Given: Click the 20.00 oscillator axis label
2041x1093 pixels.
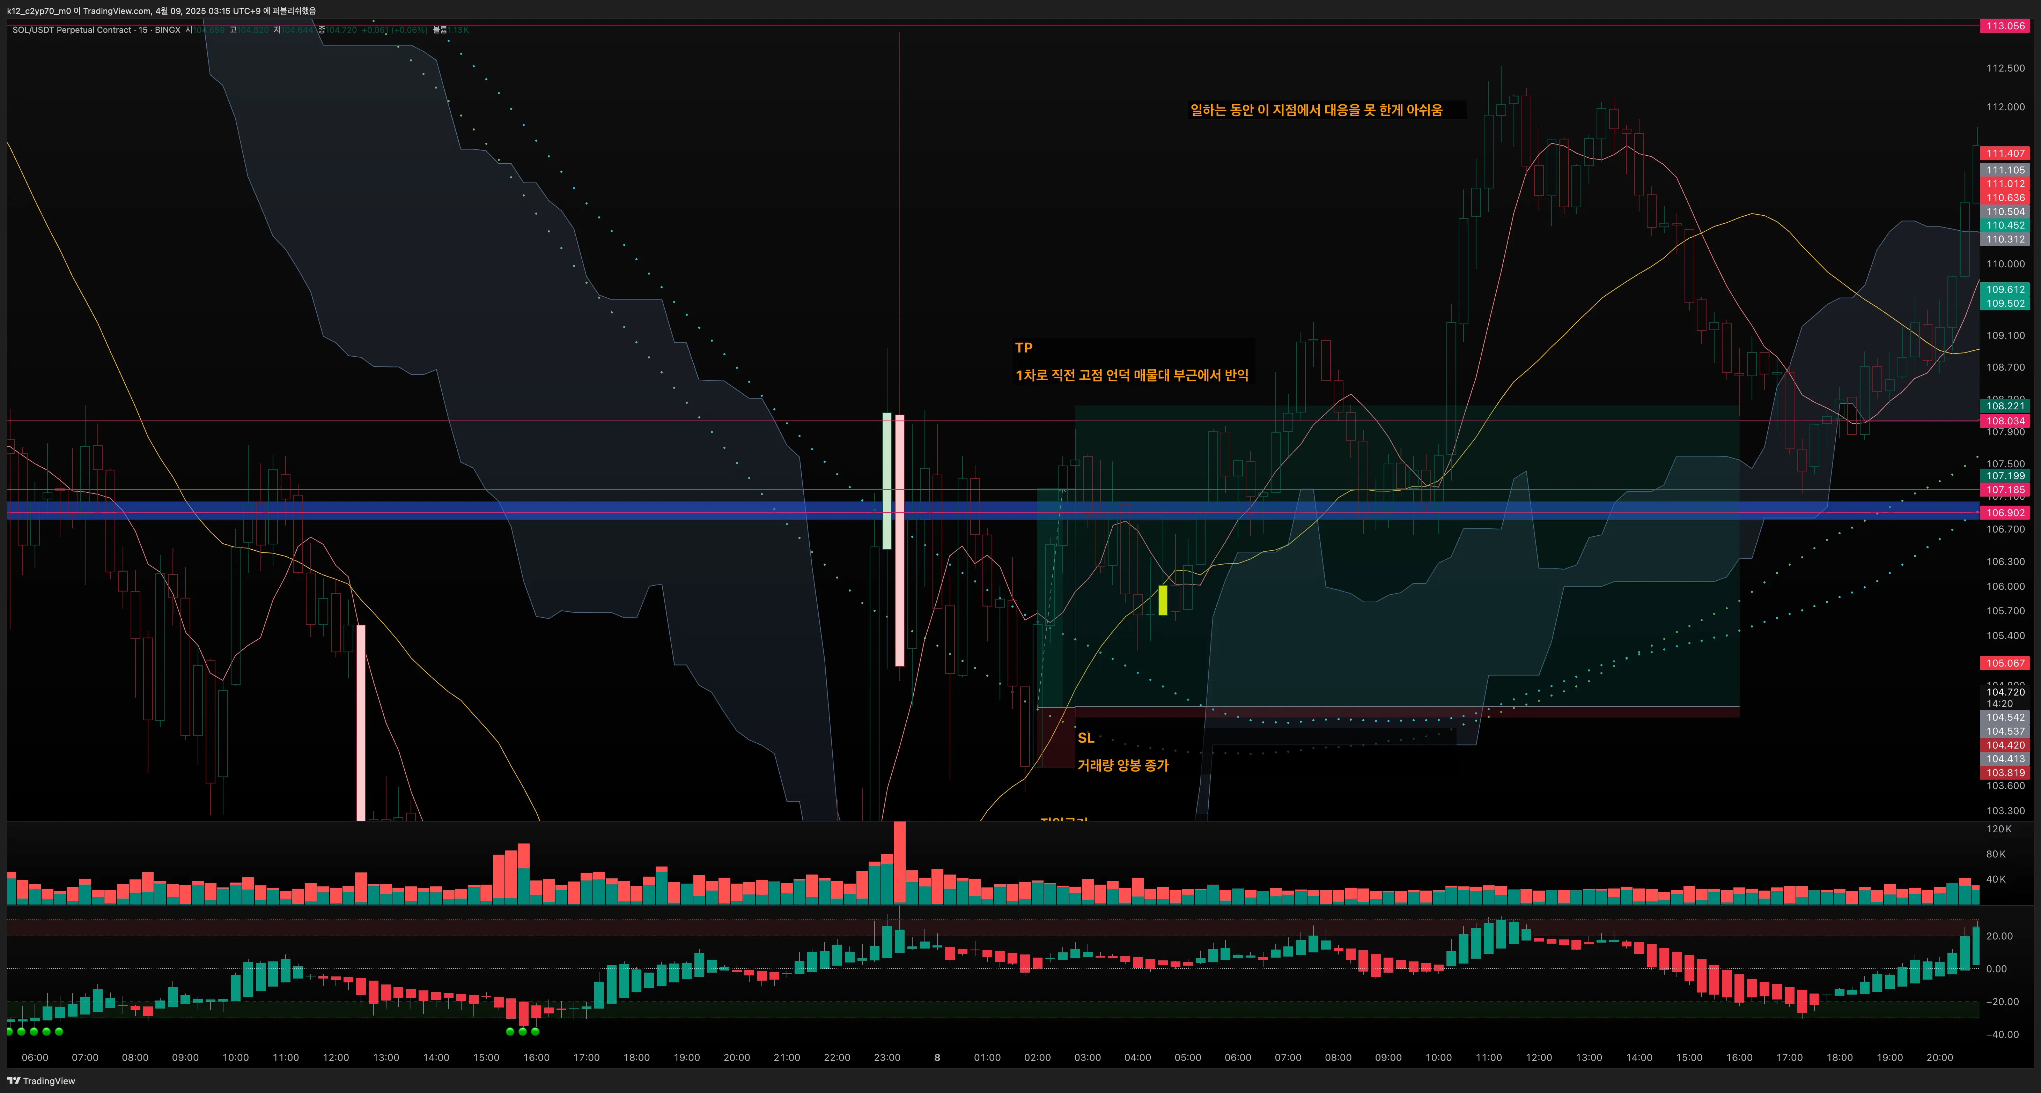Looking at the screenshot, I should (2000, 936).
